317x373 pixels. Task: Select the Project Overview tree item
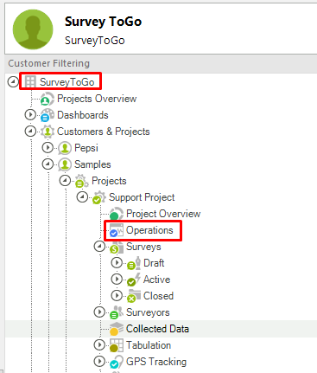pos(163,214)
